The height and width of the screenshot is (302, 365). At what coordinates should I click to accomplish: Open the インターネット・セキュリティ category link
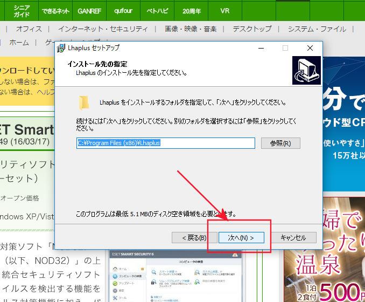pyautogui.click(x=103, y=29)
